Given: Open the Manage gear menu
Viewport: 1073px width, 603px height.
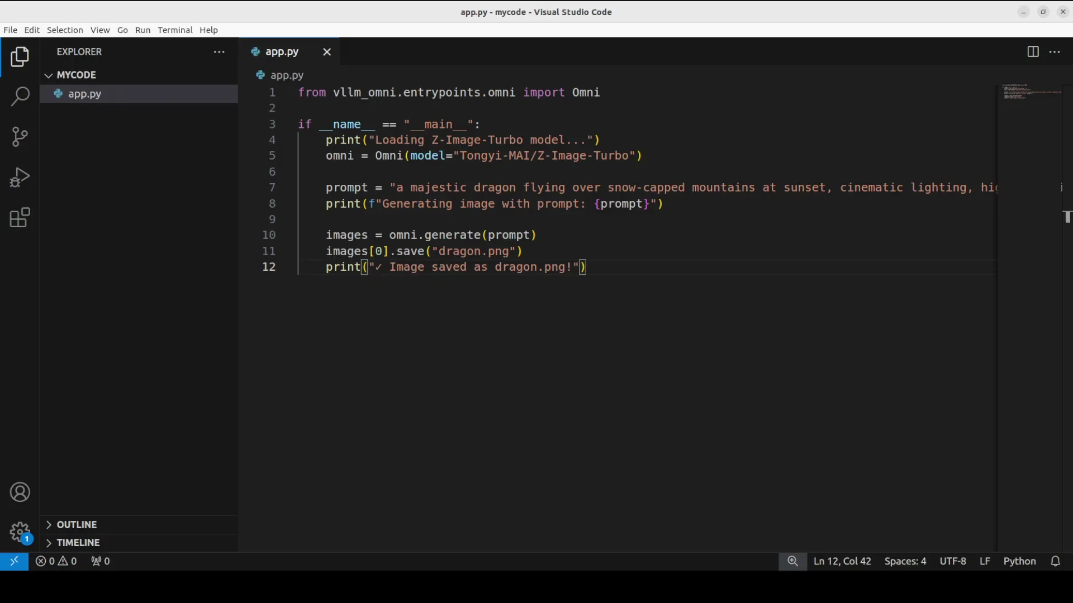Looking at the screenshot, I should (x=20, y=532).
